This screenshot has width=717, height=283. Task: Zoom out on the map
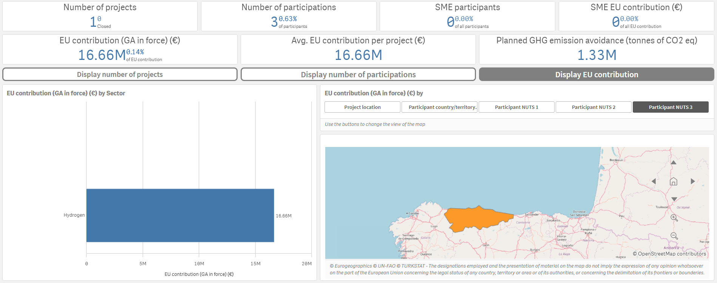point(674,236)
